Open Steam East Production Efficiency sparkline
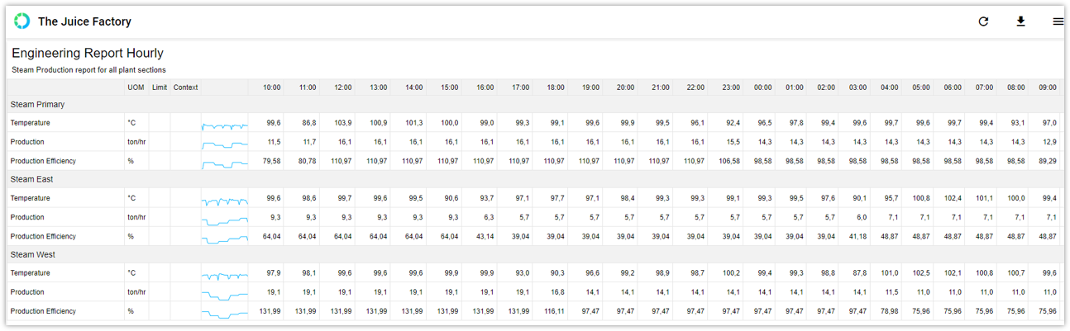 pos(224,236)
